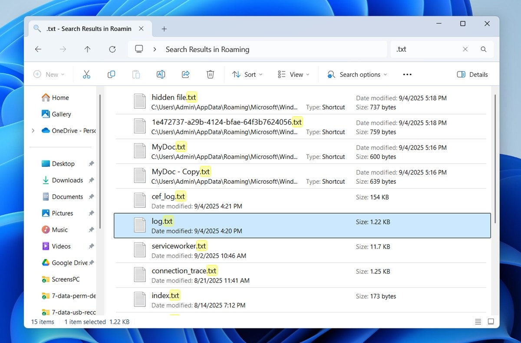This screenshot has height=343, width=521.
Task: Go up one folder level
Action: point(87,49)
